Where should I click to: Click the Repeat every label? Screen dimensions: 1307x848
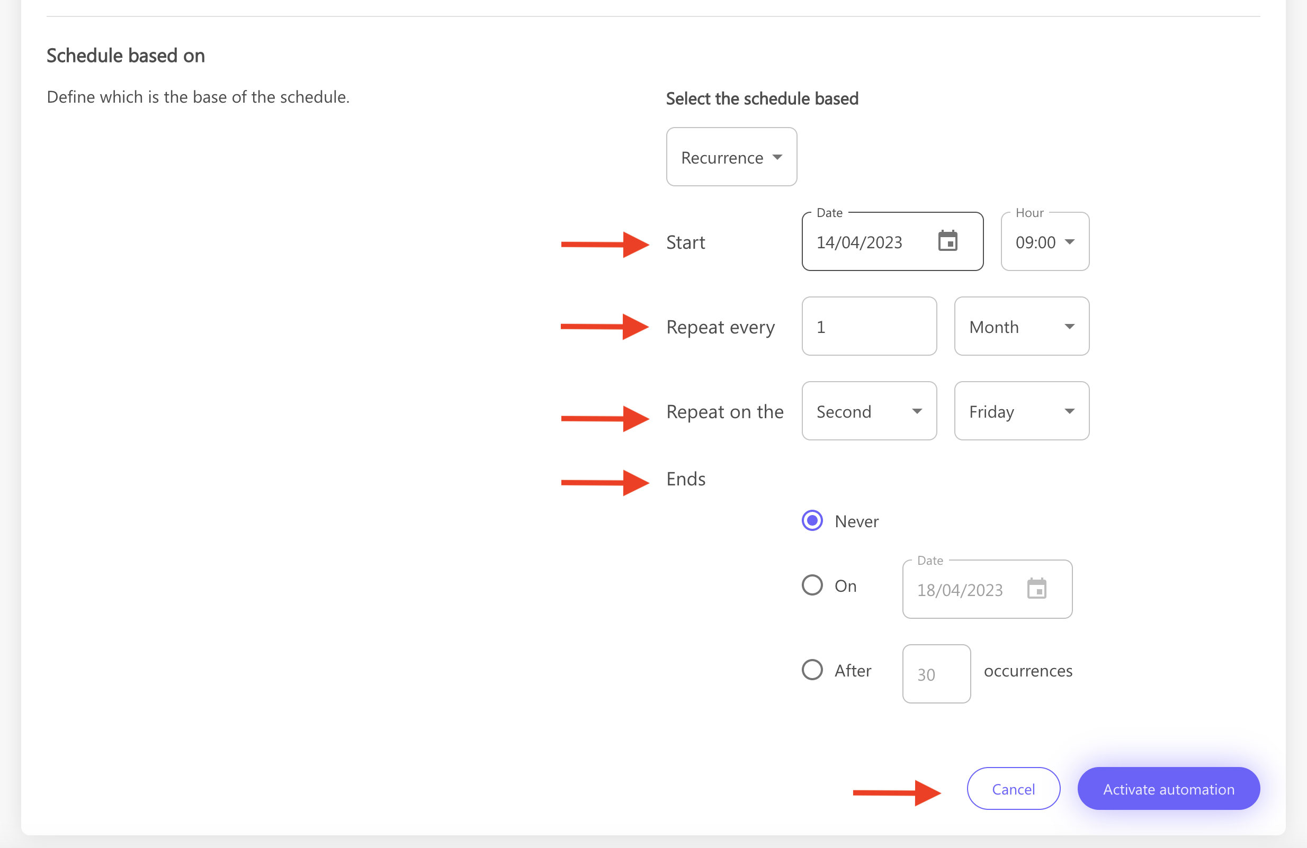tap(721, 327)
